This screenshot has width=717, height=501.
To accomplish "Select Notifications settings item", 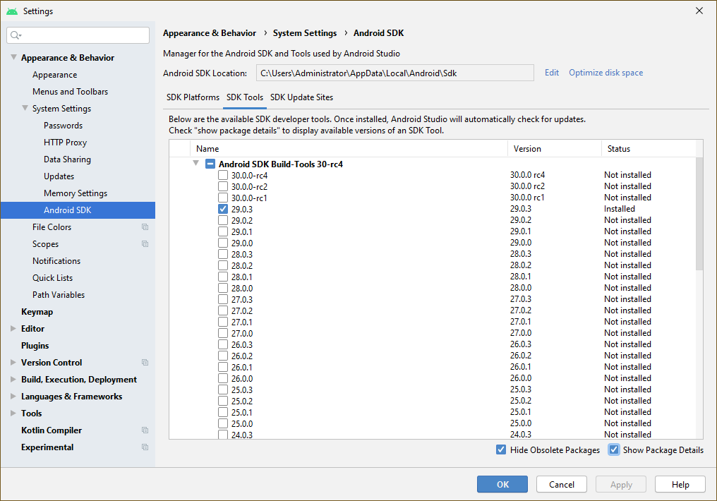I will [x=56, y=261].
